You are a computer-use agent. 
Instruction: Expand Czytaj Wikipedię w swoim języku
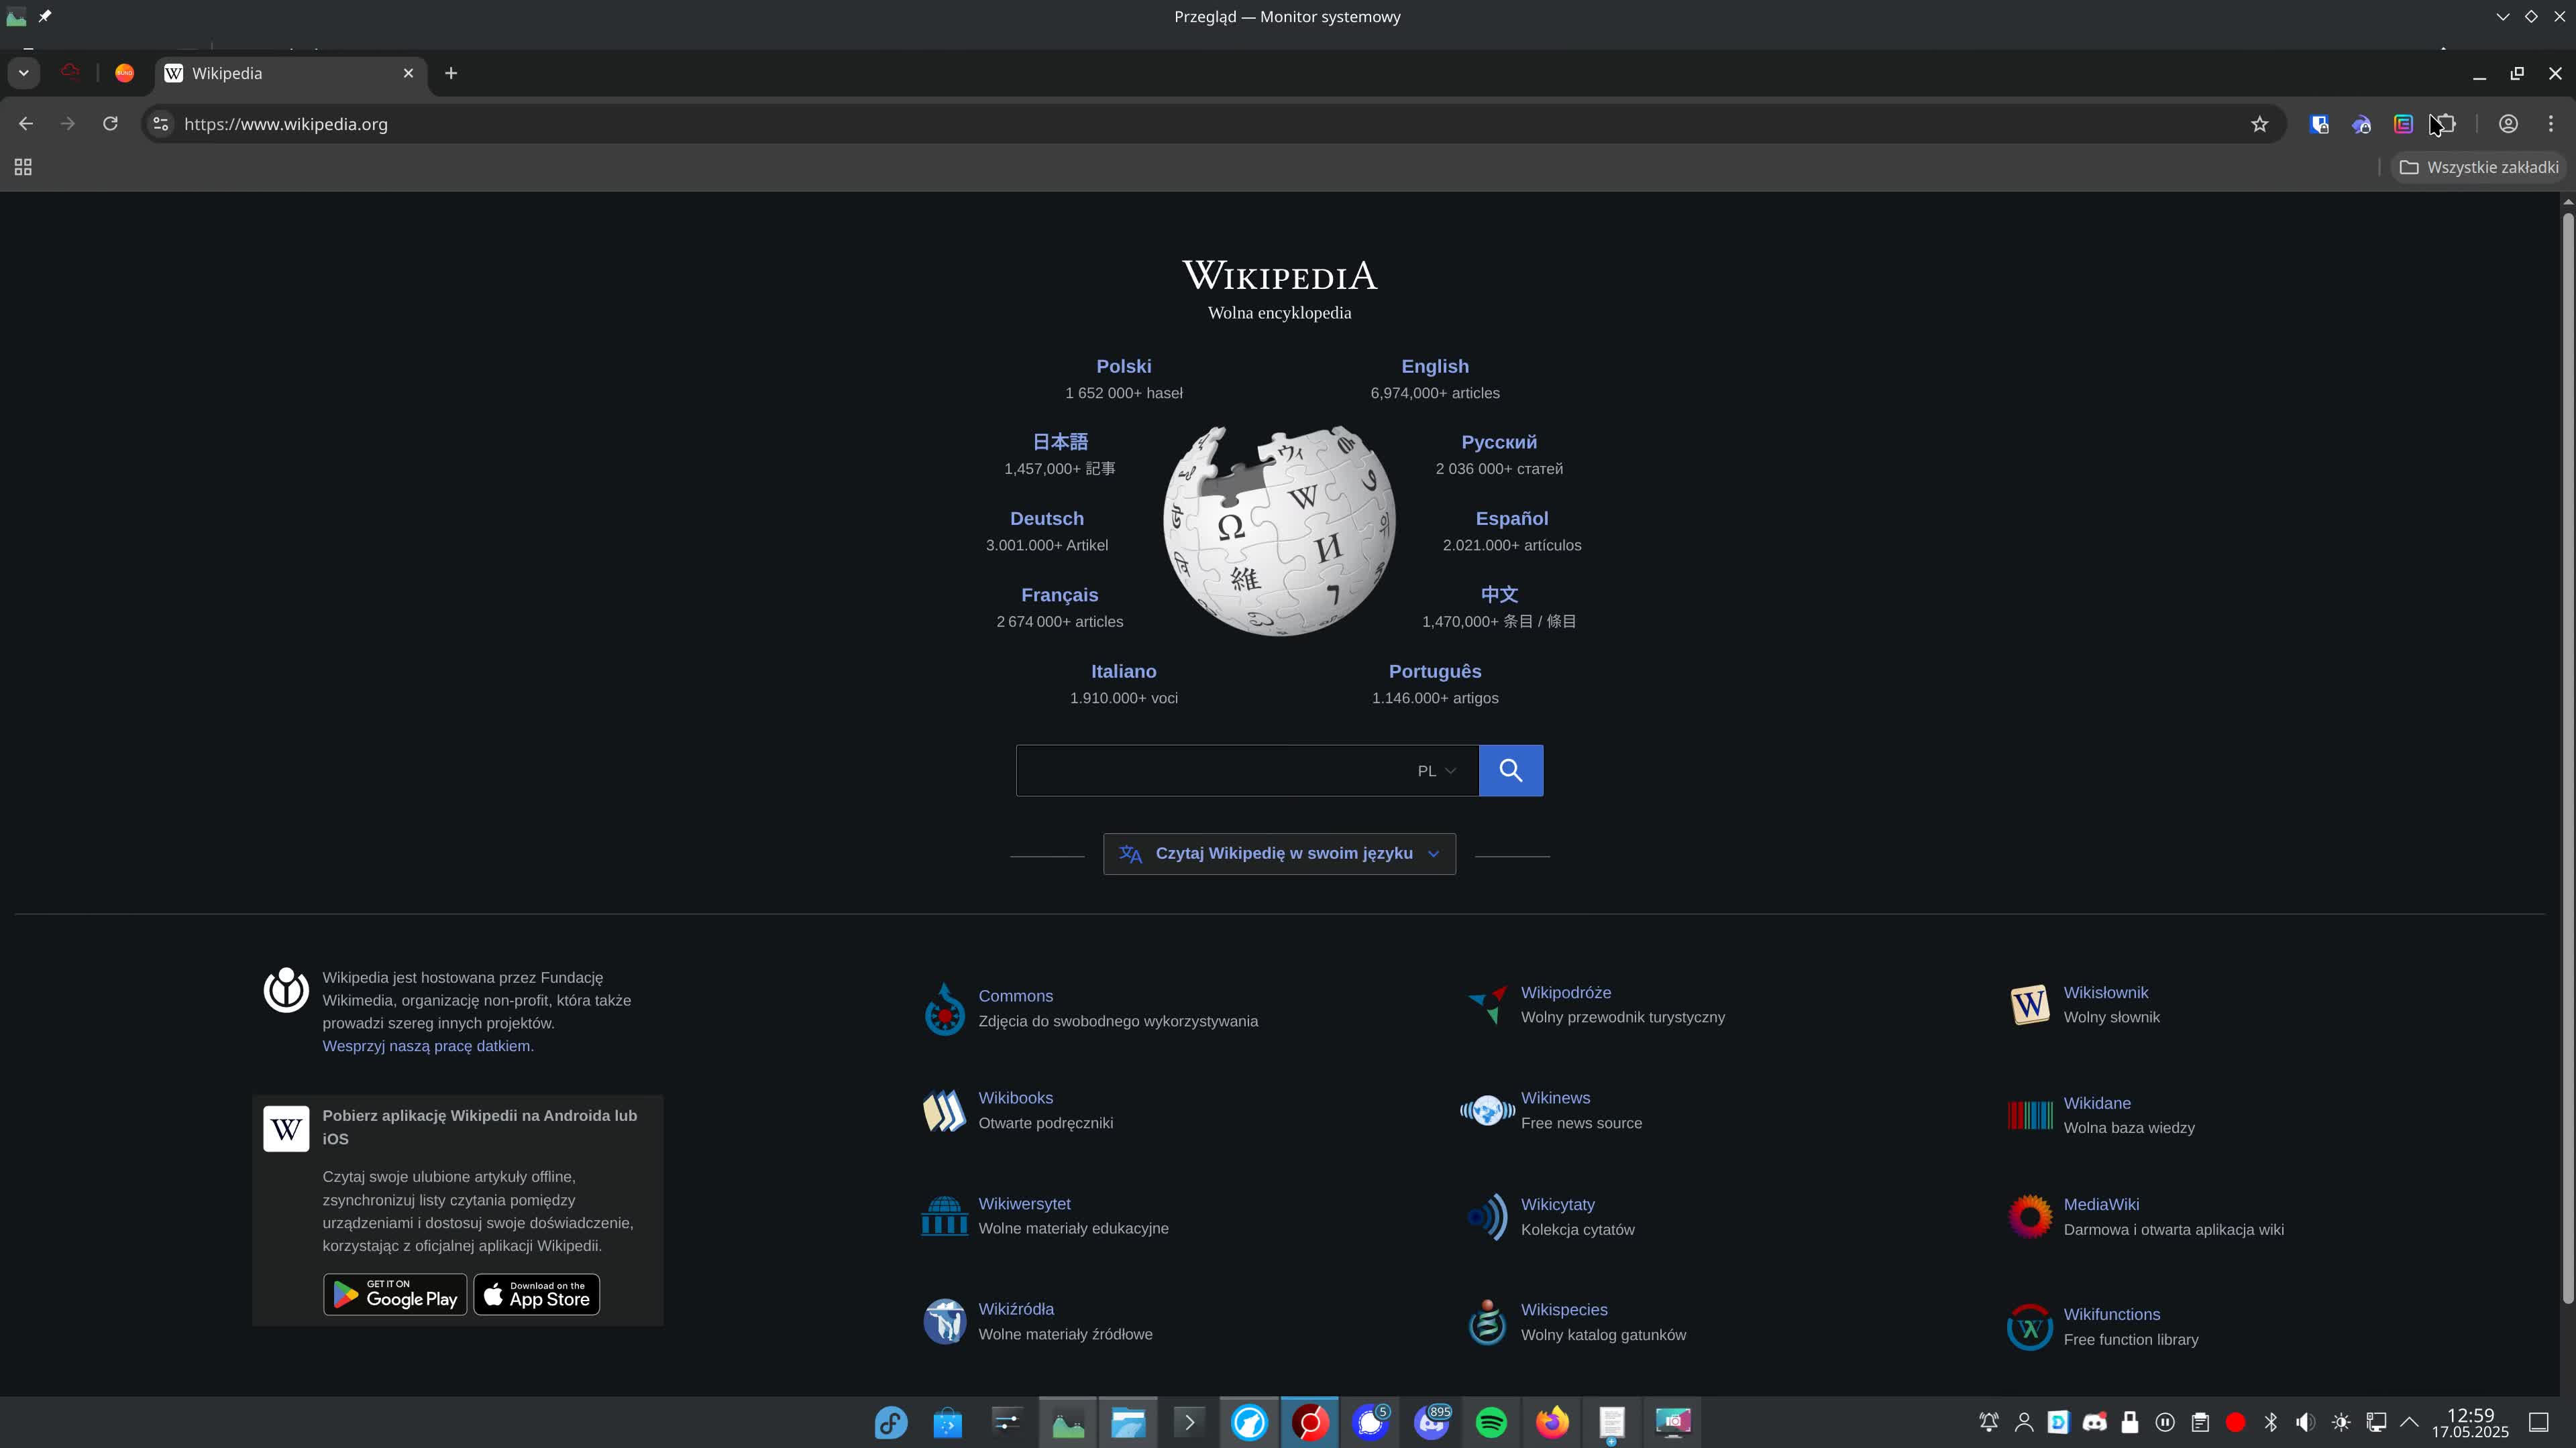(x=1279, y=855)
